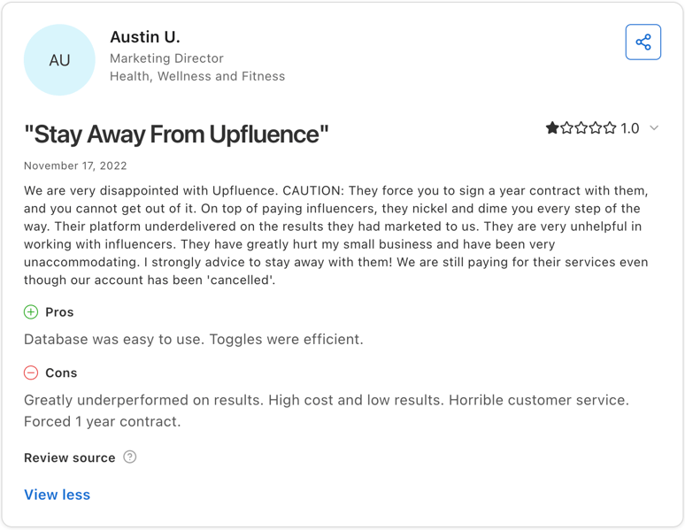Click the 1.0 rating score
685x530 pixels.
pos(630,128)
